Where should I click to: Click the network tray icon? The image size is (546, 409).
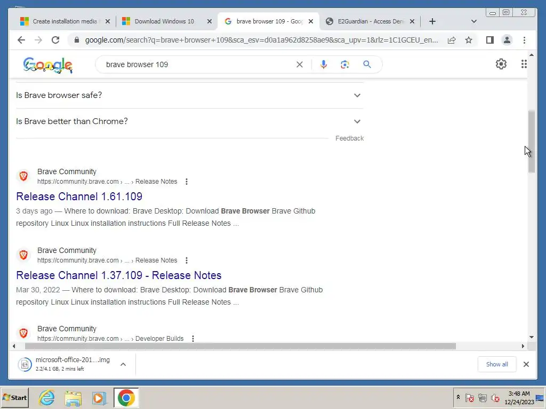482,397
